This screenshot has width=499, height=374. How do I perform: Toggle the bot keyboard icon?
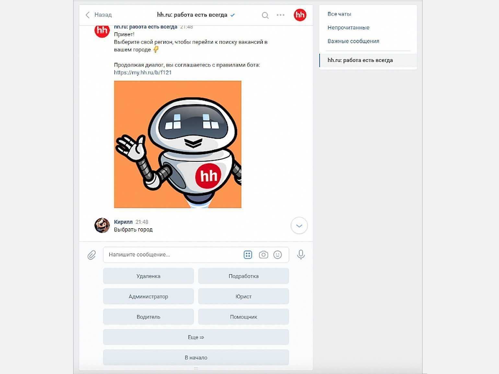pyautogui.click(x=248, y=255)
